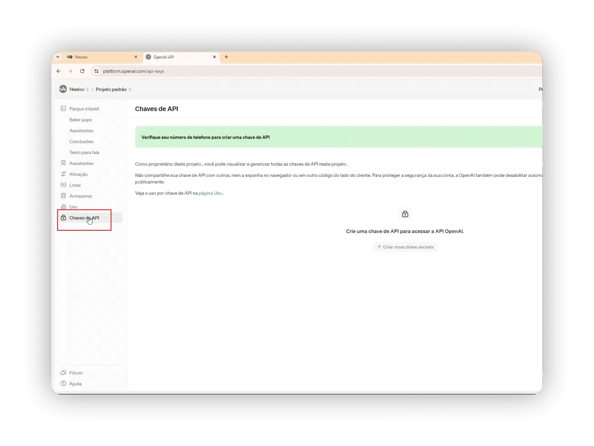
Task: Follow the página Uso link
Action: click(210, 193)
